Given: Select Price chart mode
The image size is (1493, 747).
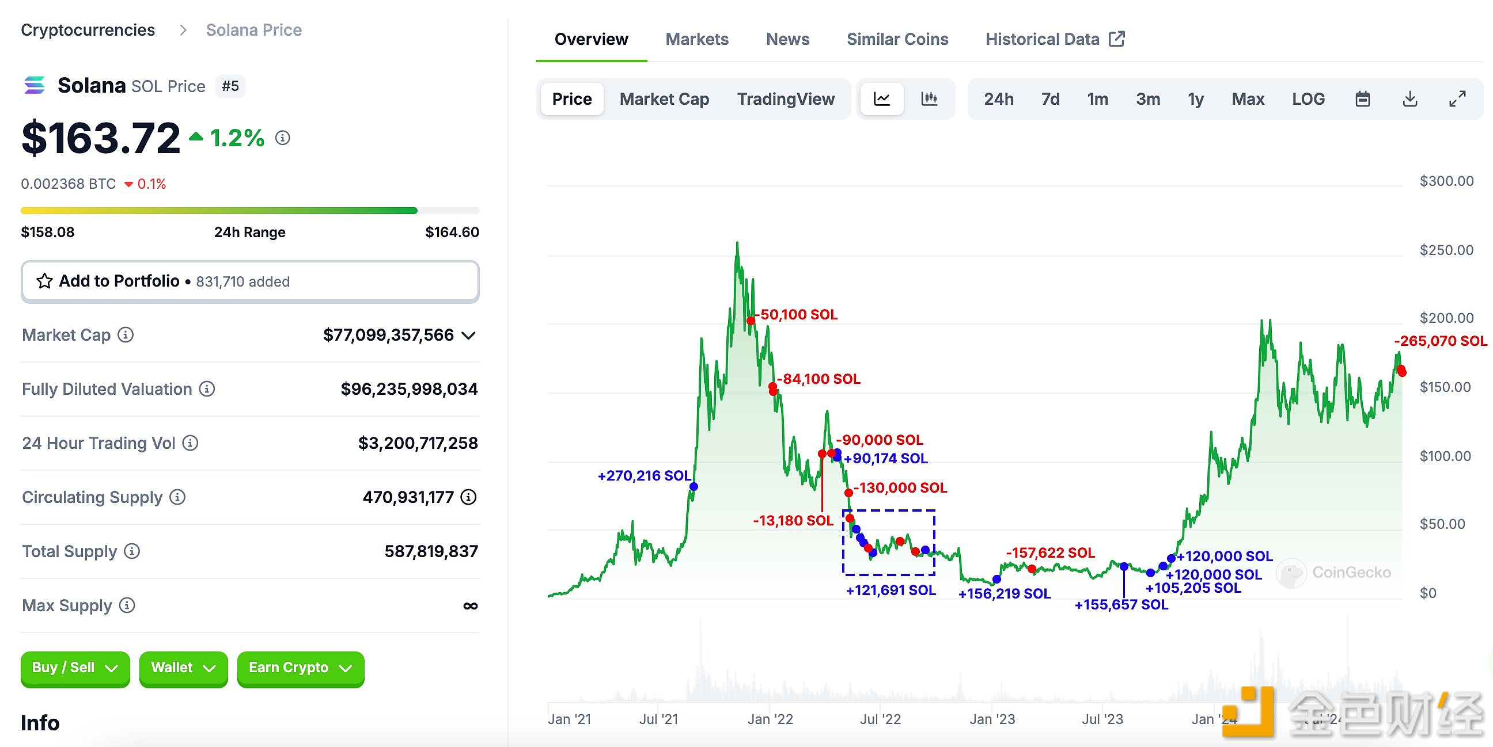Looking at the screenshot, I should (572, 99).
